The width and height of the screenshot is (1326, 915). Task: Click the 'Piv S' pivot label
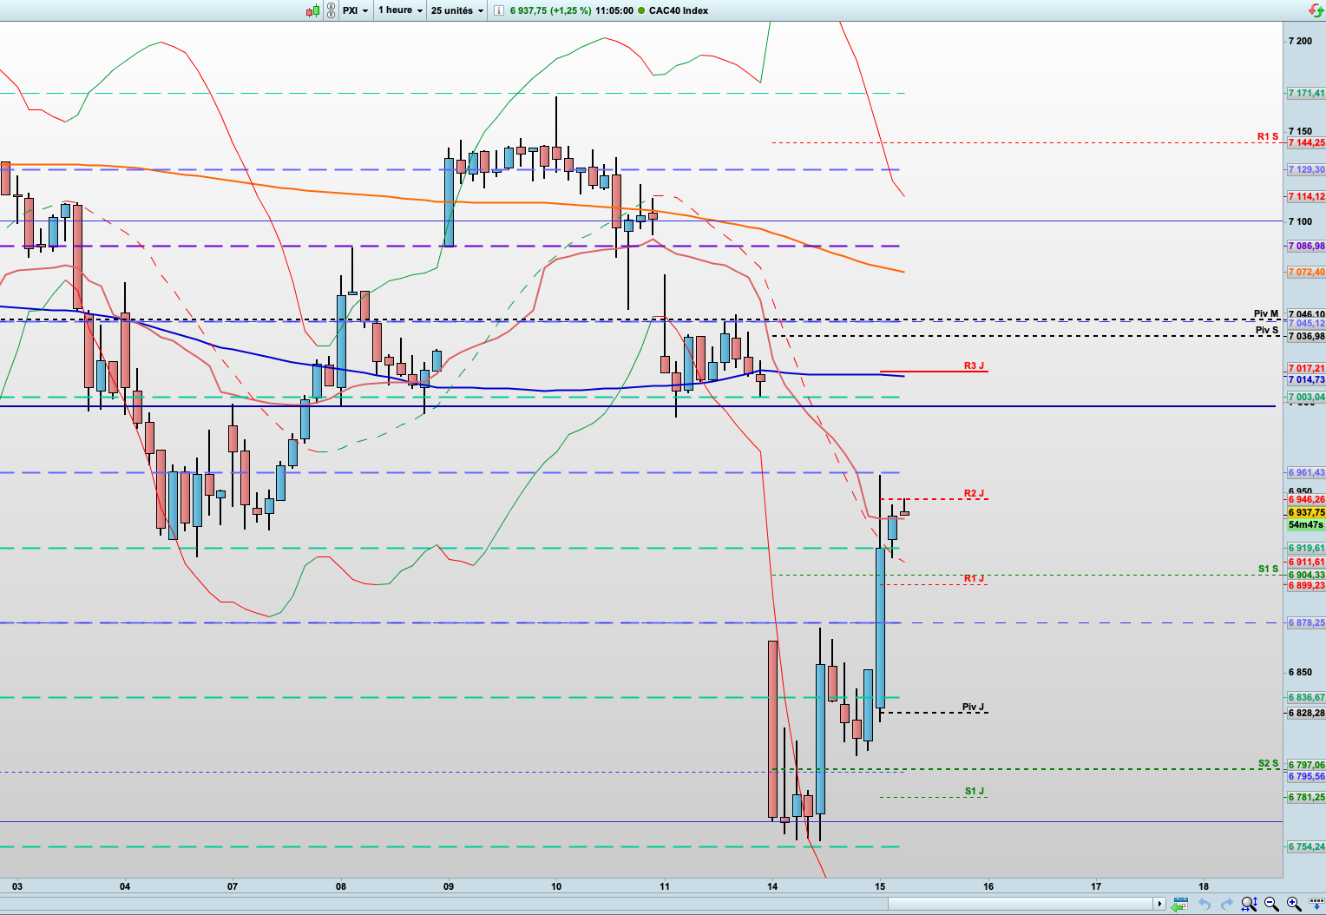point(1267,330)
